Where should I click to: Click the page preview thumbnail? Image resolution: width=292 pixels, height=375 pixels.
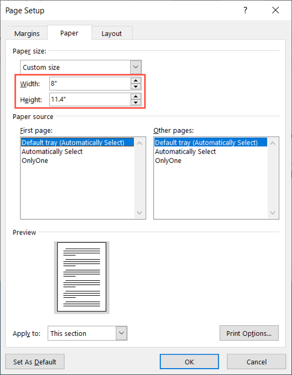(82, 277)
